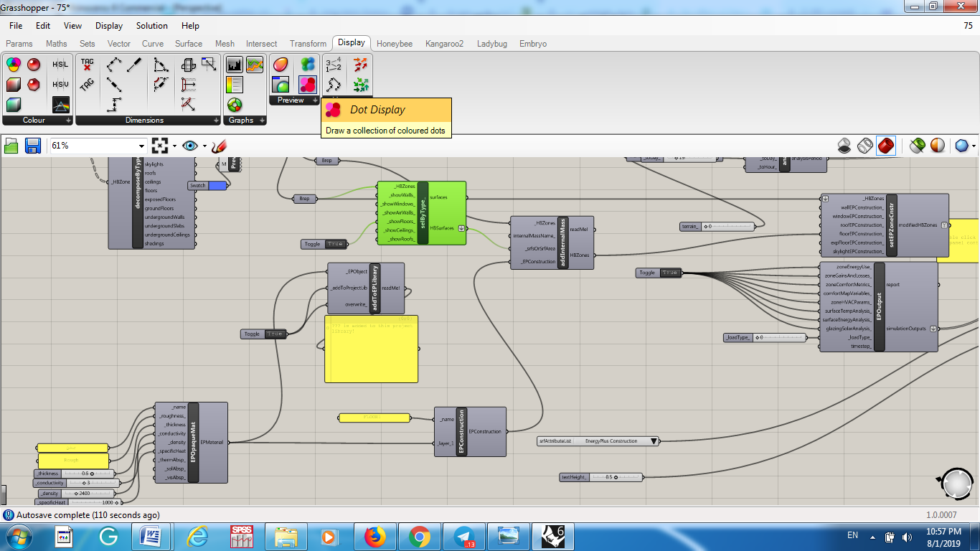Viewport: 980px width, 551px height.
Task: Select the Cloud Display icon
Action: [308, 65]
